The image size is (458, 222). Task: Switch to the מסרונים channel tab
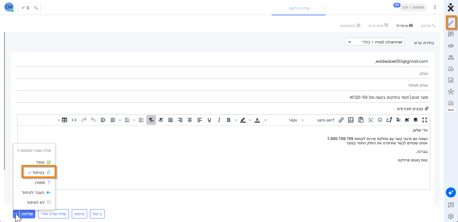[378, 26]
